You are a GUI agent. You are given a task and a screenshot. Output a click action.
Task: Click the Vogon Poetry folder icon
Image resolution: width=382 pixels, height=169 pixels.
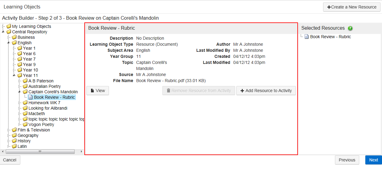pos(25,124)
